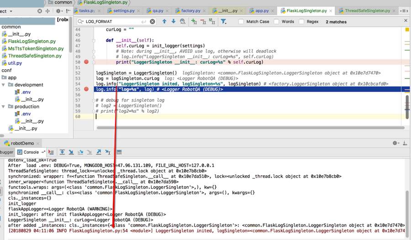Open the hidden tabs list dropdown
Image resolution: width=411 pixels, height=240 pixels.
pyautogui.click(x=404, y=10)
